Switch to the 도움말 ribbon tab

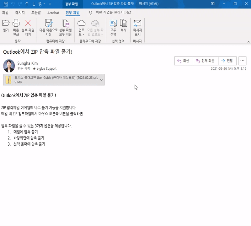coord(36,13)
